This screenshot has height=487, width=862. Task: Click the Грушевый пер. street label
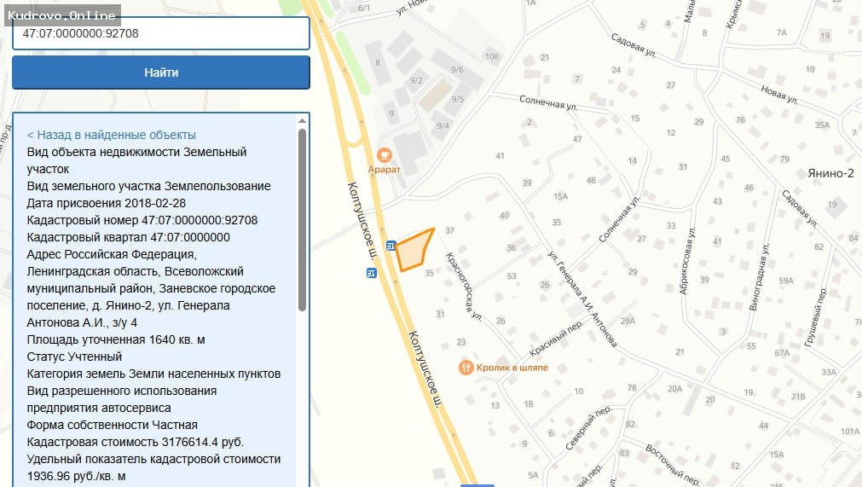[x=816, y=316]
